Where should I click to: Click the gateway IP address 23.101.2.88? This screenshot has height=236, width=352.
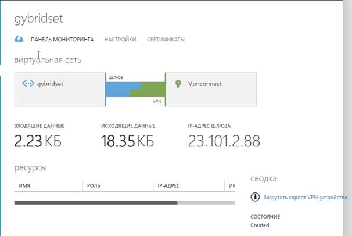[224, 141]
